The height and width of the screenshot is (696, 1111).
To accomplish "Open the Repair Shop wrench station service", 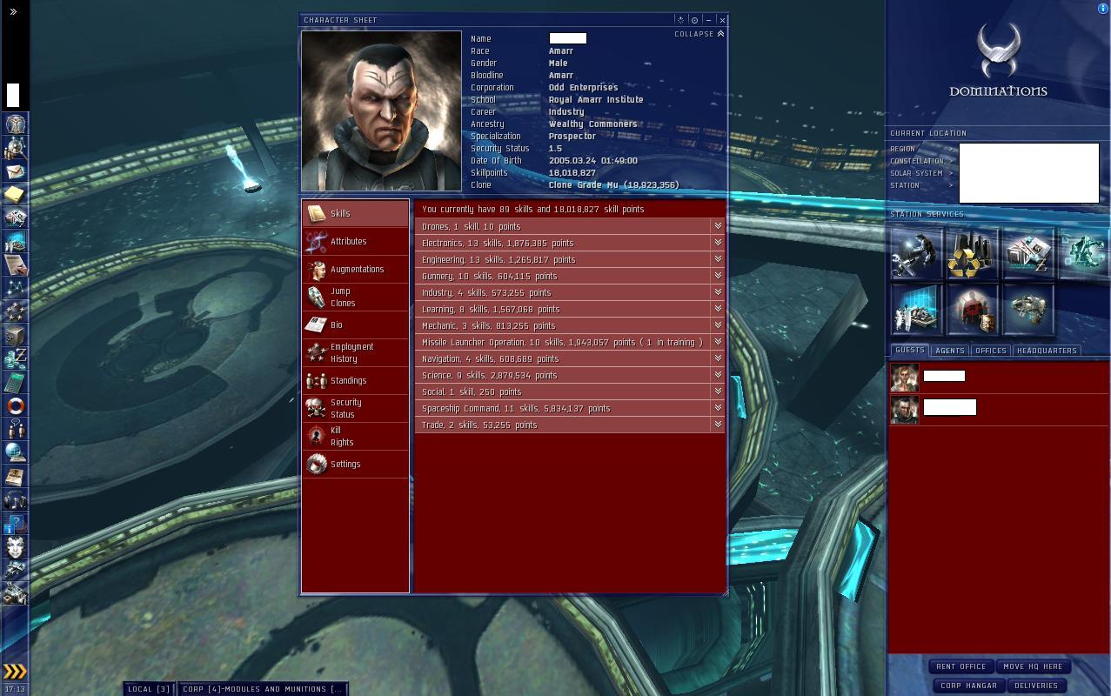I will tap(917, 253).
